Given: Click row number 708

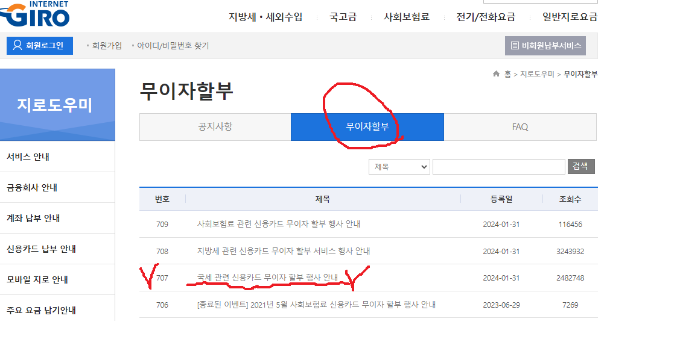Looking at the screenshot, I should [162, 251].
